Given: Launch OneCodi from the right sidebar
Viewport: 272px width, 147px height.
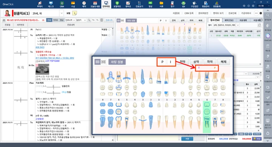Looking at the screenshot, I should pos(268,36).
